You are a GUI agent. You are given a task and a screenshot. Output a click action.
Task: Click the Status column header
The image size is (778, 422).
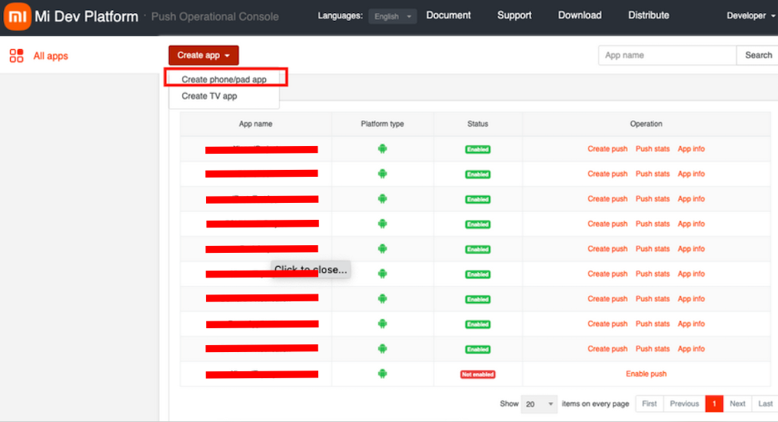pos(478,124)
